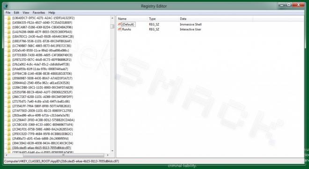The image size is (309, 169).
Task: Select key {1BE1F766-5536-11D1 in tree
Action: pos(42,41)
